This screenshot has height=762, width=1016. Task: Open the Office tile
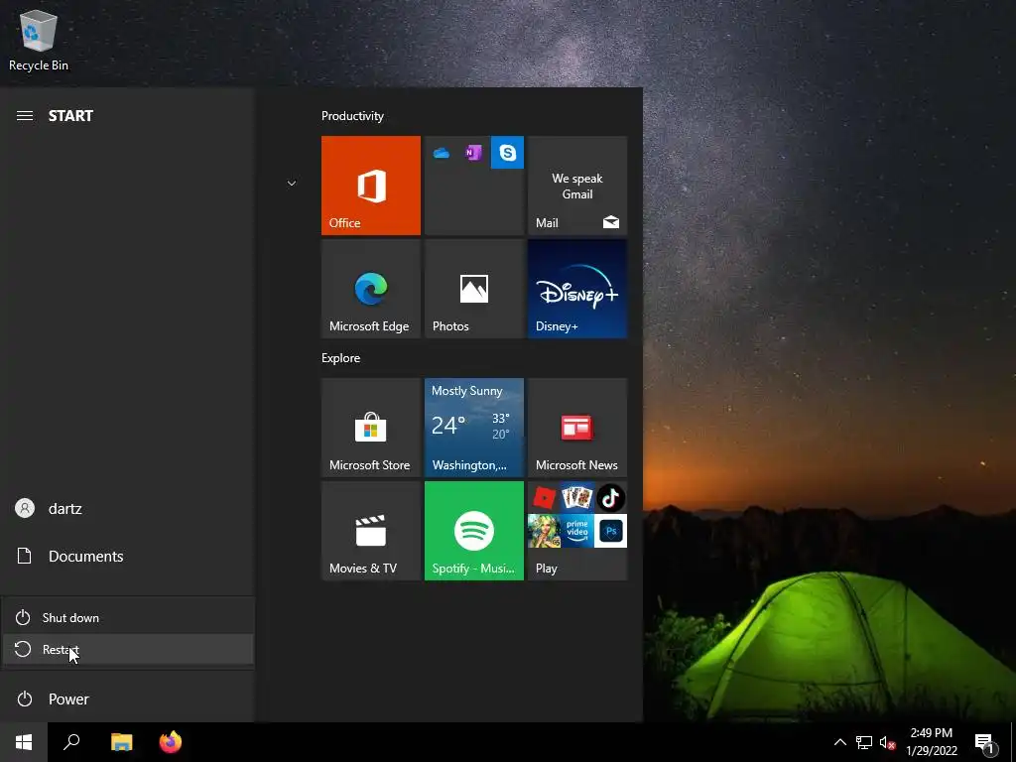click(x=371, y=186)
